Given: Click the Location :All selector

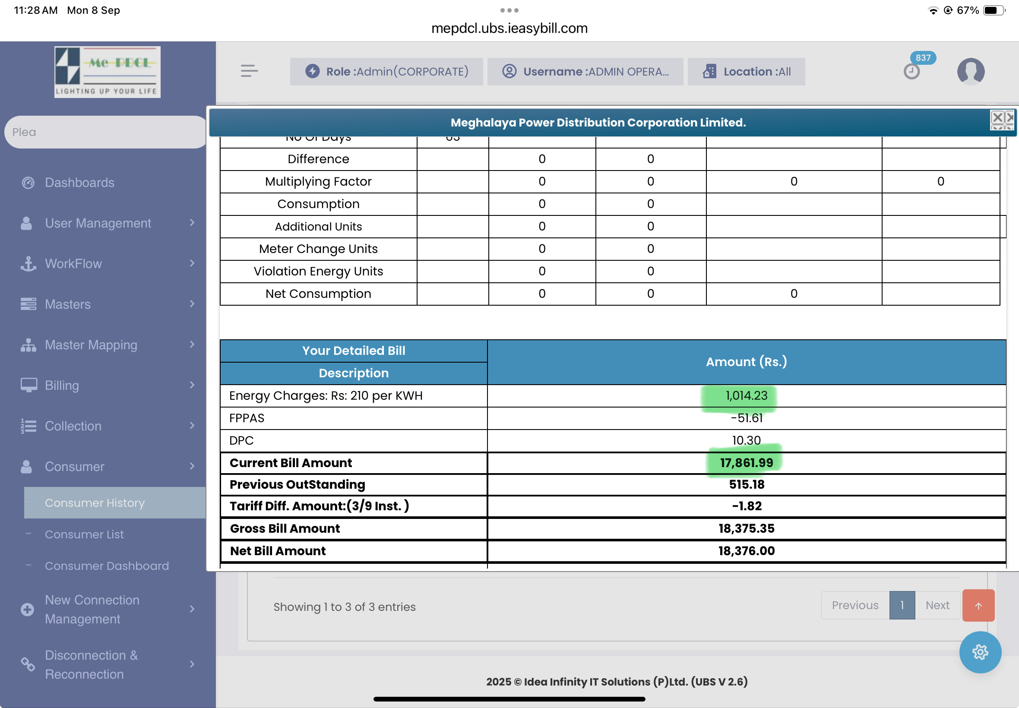Looking at the screenshot, I should (x=746, y=71).
